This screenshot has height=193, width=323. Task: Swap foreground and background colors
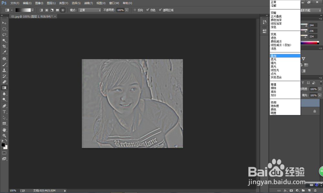coord(6,140)
